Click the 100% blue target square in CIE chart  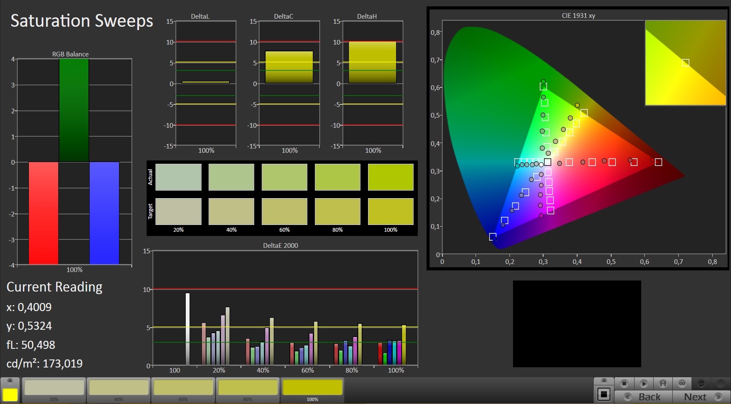point(493,237)
